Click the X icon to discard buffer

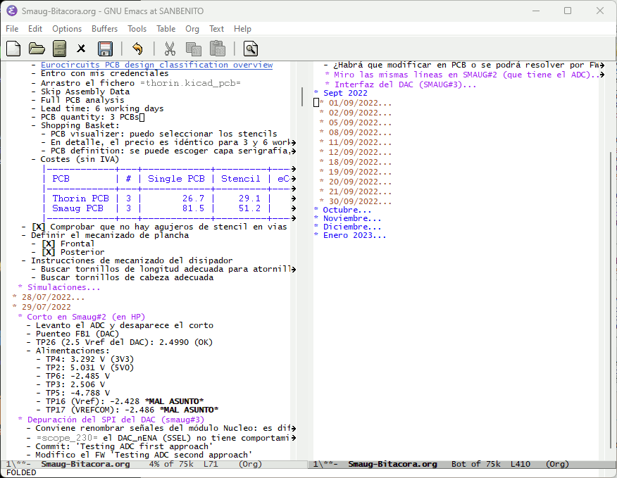[81, 49]
